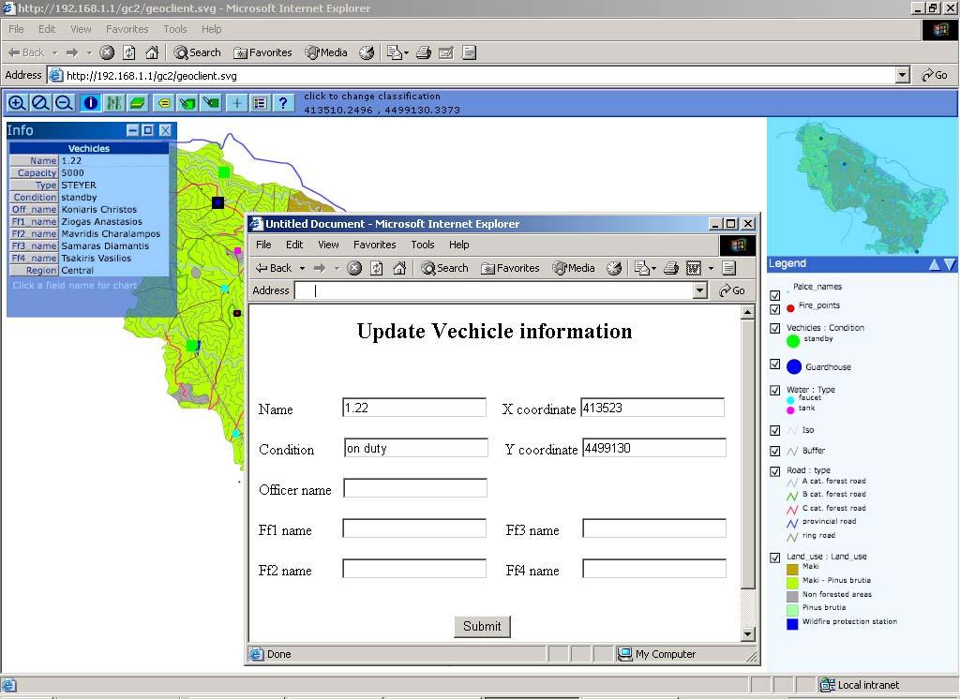Open the question mark help tool
Screen dimensions: 960x699
tap(283, 103)
